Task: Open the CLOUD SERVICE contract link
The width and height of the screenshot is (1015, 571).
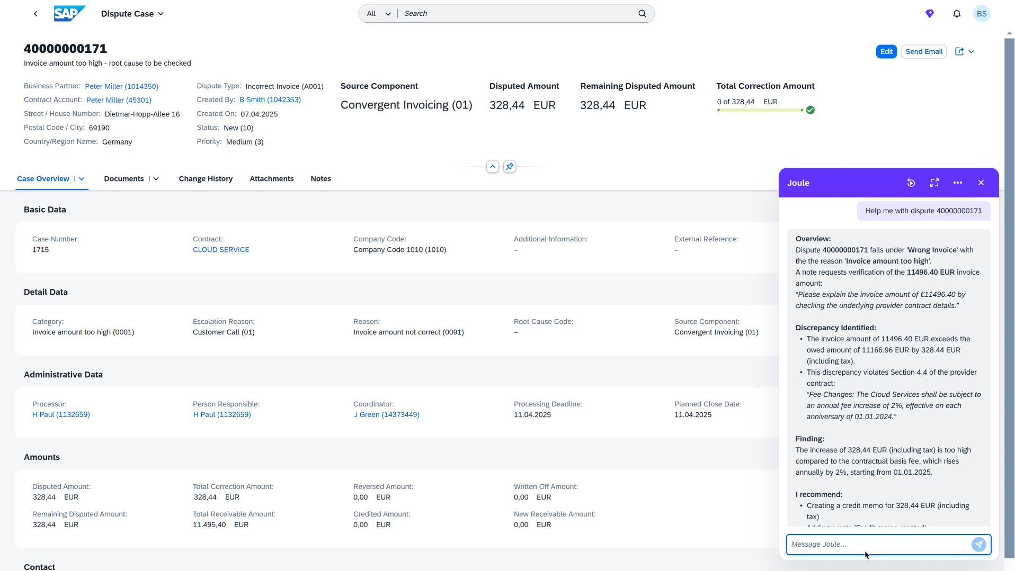Action: click(x=220, y=250)
